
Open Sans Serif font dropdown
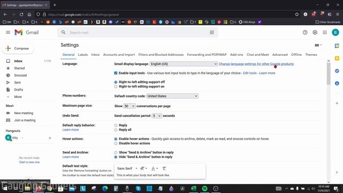(x=127, y=168)
